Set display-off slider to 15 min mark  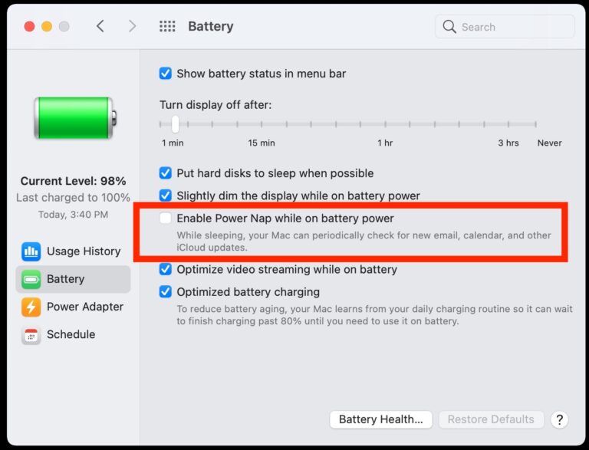[262, 124]
